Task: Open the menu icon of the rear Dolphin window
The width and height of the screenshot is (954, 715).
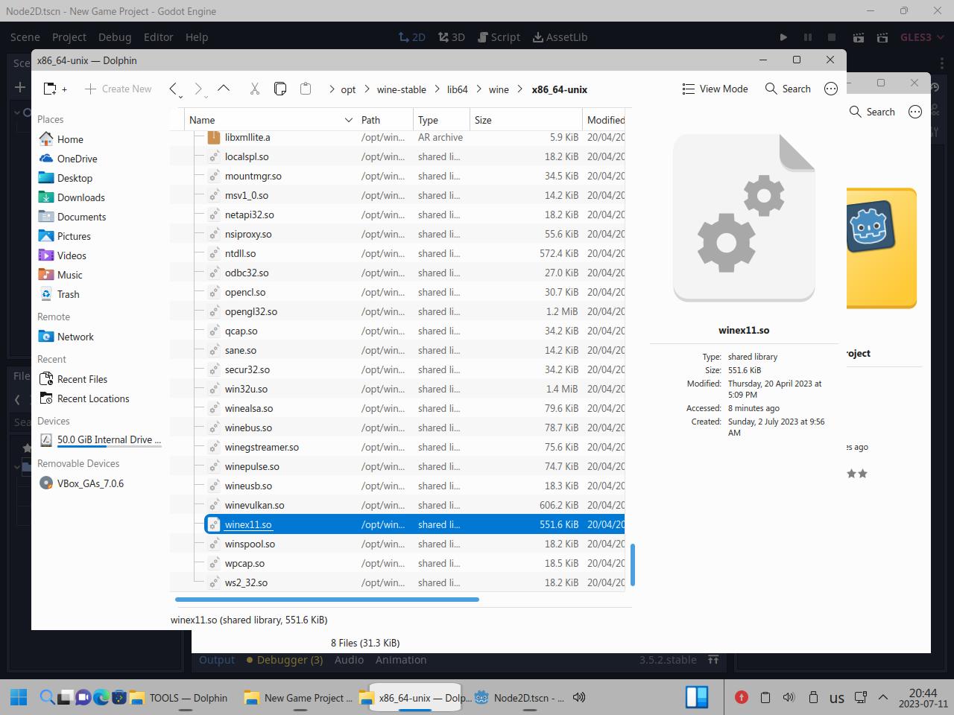Action: pos(915,112)
